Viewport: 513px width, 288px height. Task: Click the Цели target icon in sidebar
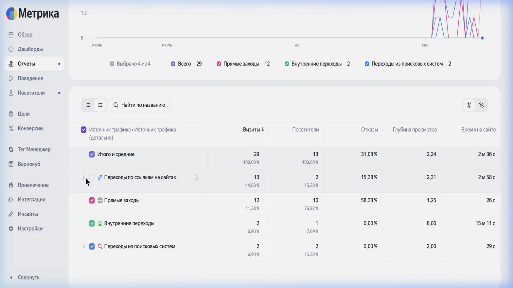tap(11, 114)
